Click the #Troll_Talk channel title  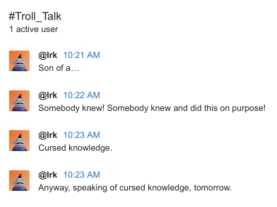tap(35, 17)
